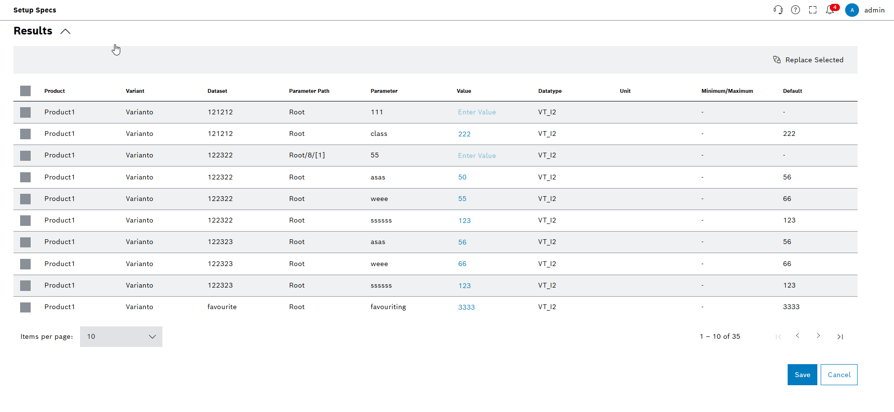The width and height of the screenshot is (894, 412).
Task: Check the row for parameter class
Action: click(x=25, y=134)
